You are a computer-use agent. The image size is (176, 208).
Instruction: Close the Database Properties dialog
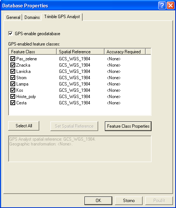(170, 6)
